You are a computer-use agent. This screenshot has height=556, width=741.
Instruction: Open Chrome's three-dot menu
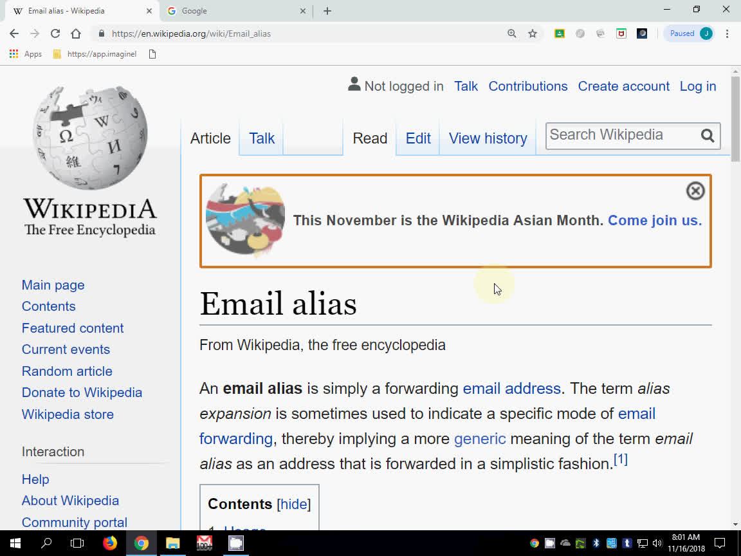(x=727, y=33)
